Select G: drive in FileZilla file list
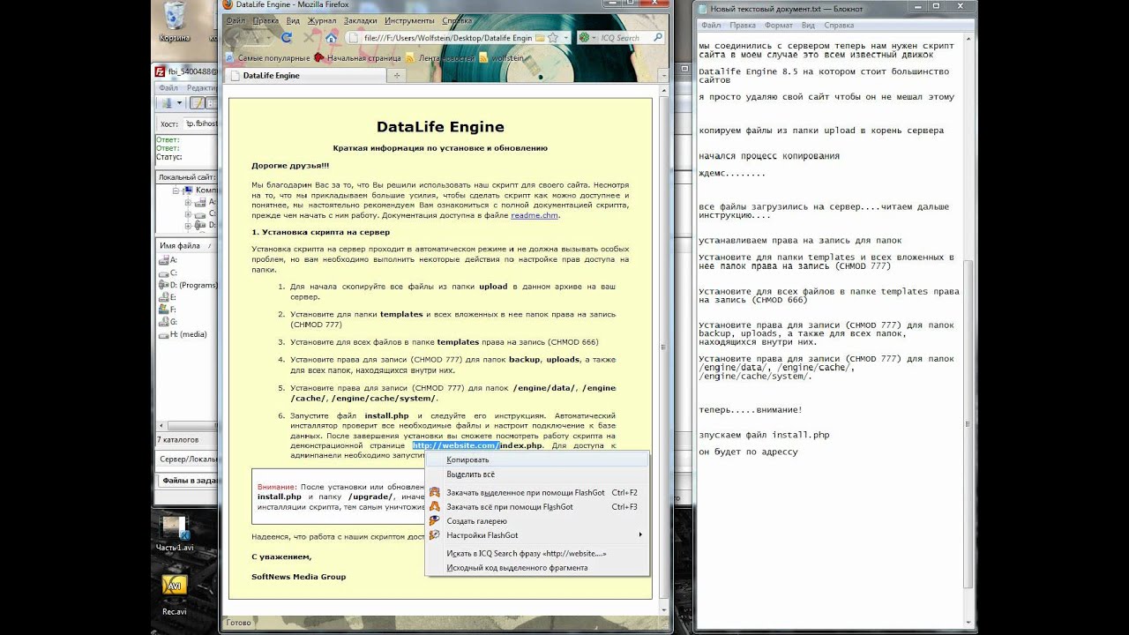Viewport: 1129px width, 635px height. [168, 322]
